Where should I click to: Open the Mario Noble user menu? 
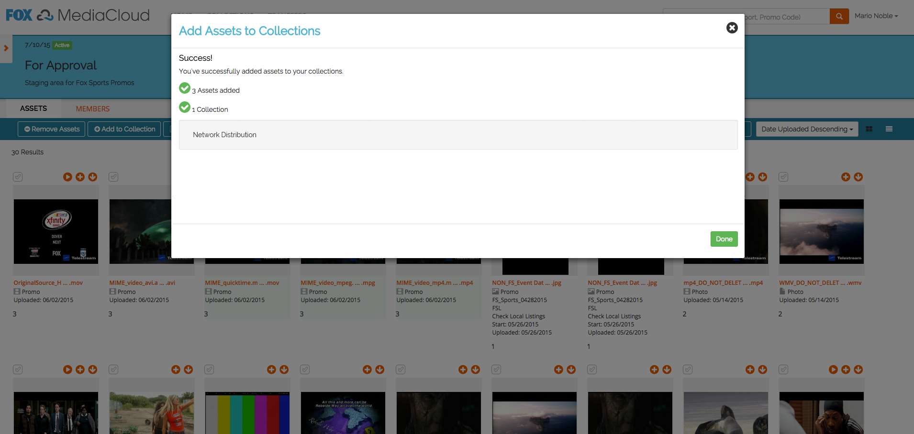(876, 16)
